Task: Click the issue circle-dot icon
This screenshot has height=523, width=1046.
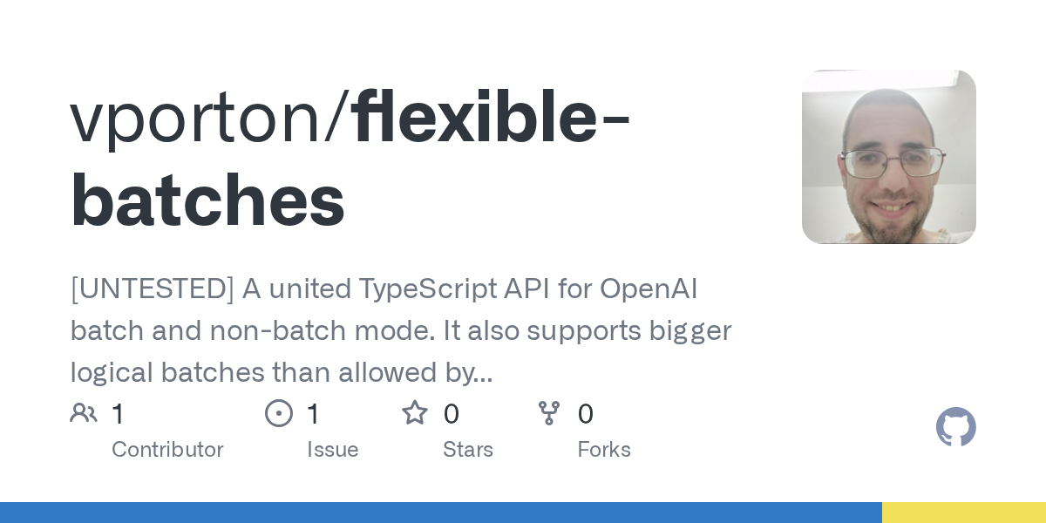Action: point(279,413)
